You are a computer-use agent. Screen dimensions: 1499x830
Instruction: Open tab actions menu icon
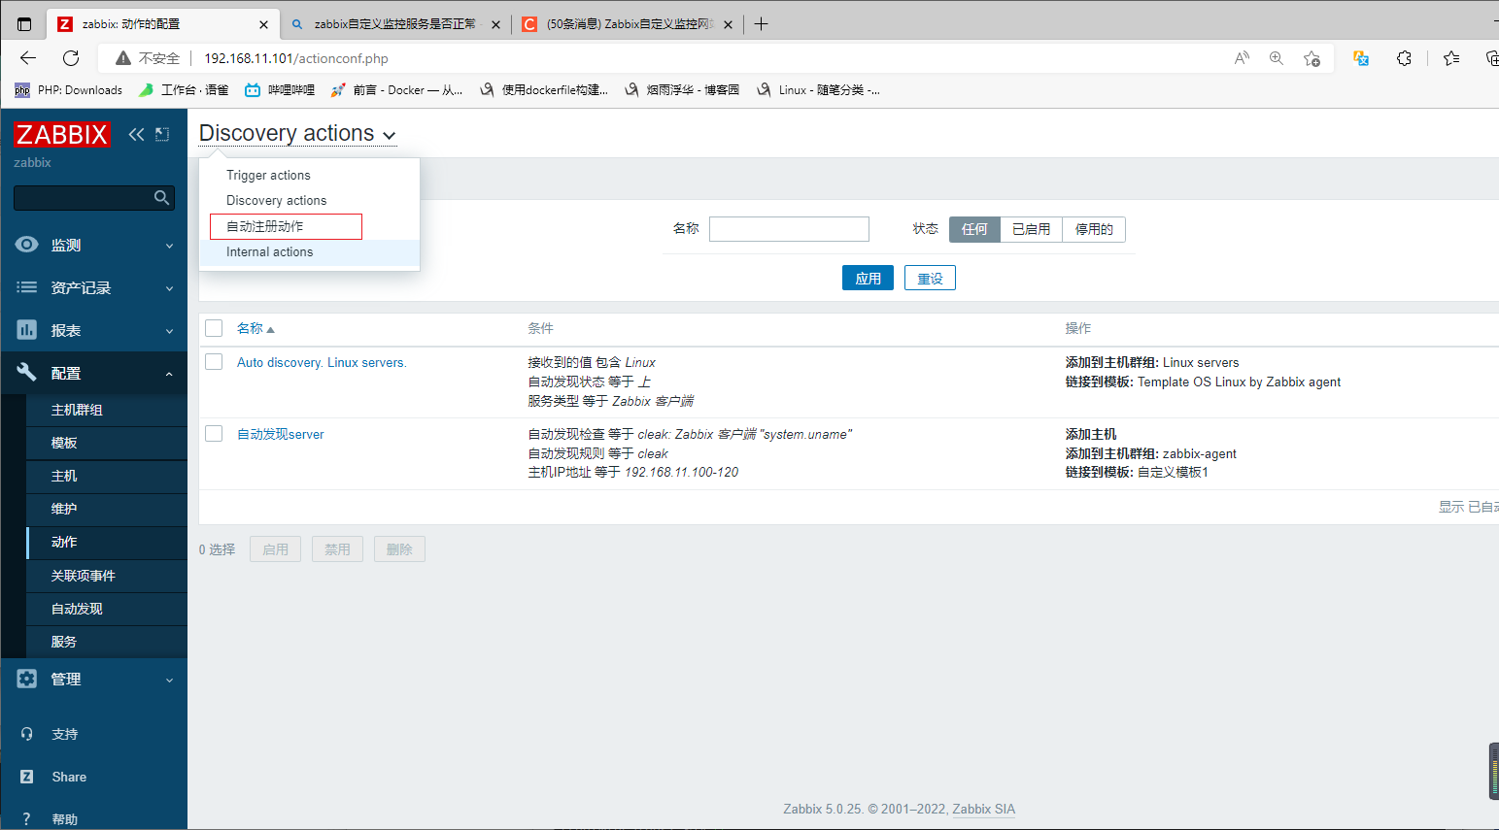[25, 24]
